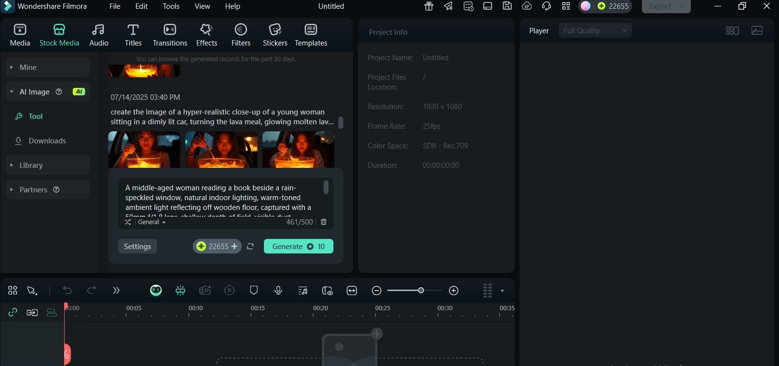This screenshot has height=366, width=779.
Task: Adjust the timeline zoom slider handle
Action: coord(421,291)
